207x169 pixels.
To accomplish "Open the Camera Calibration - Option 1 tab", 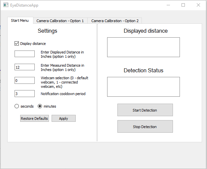I will [x=60, y=21].
